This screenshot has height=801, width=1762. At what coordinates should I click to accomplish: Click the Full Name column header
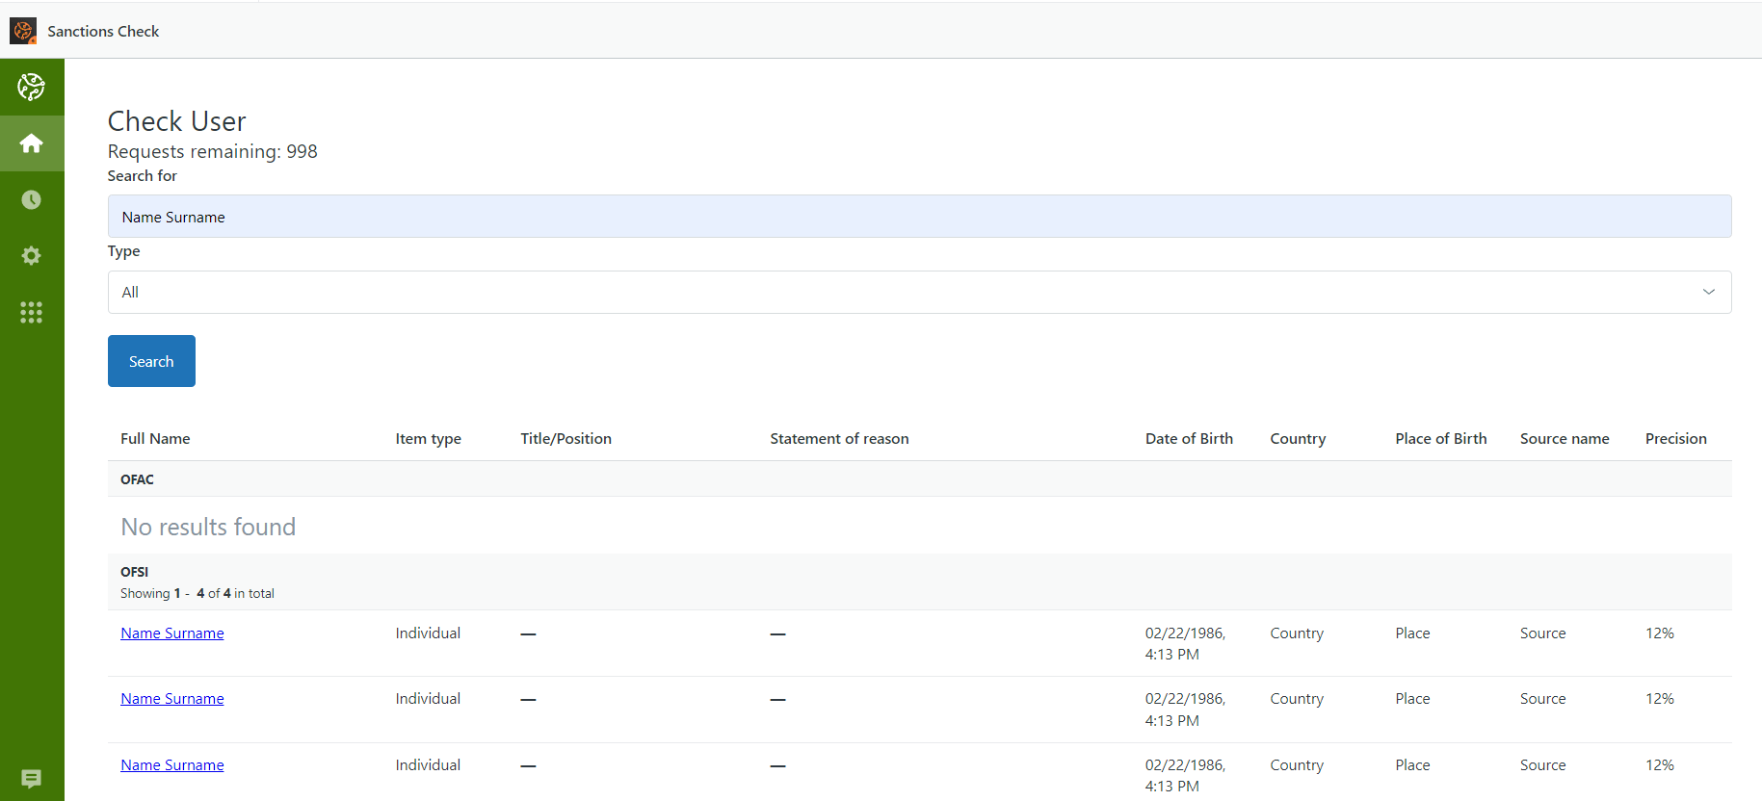click(155, 439)
